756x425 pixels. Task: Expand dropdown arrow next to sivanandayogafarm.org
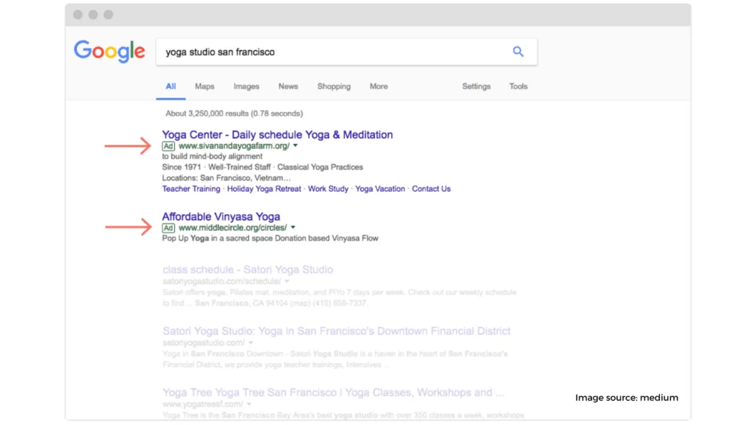[295, 145]
